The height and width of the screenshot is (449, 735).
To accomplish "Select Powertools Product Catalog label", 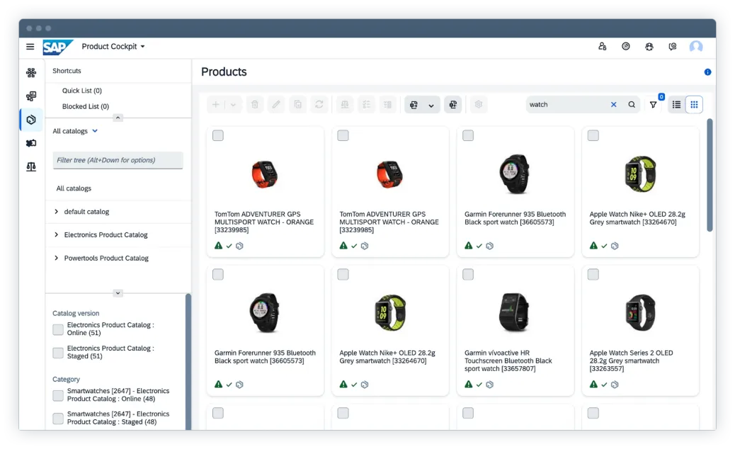I will [x=106, y=258].
